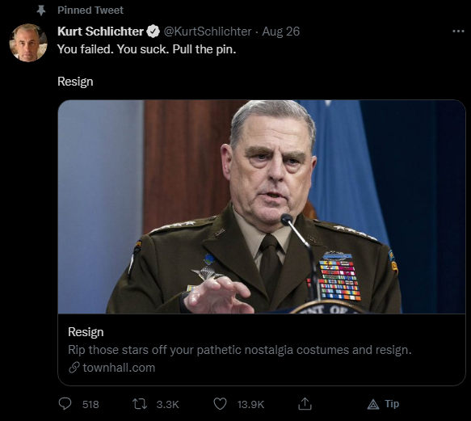
Task: Open the three-dot more options menu
Action: point(458,32)
